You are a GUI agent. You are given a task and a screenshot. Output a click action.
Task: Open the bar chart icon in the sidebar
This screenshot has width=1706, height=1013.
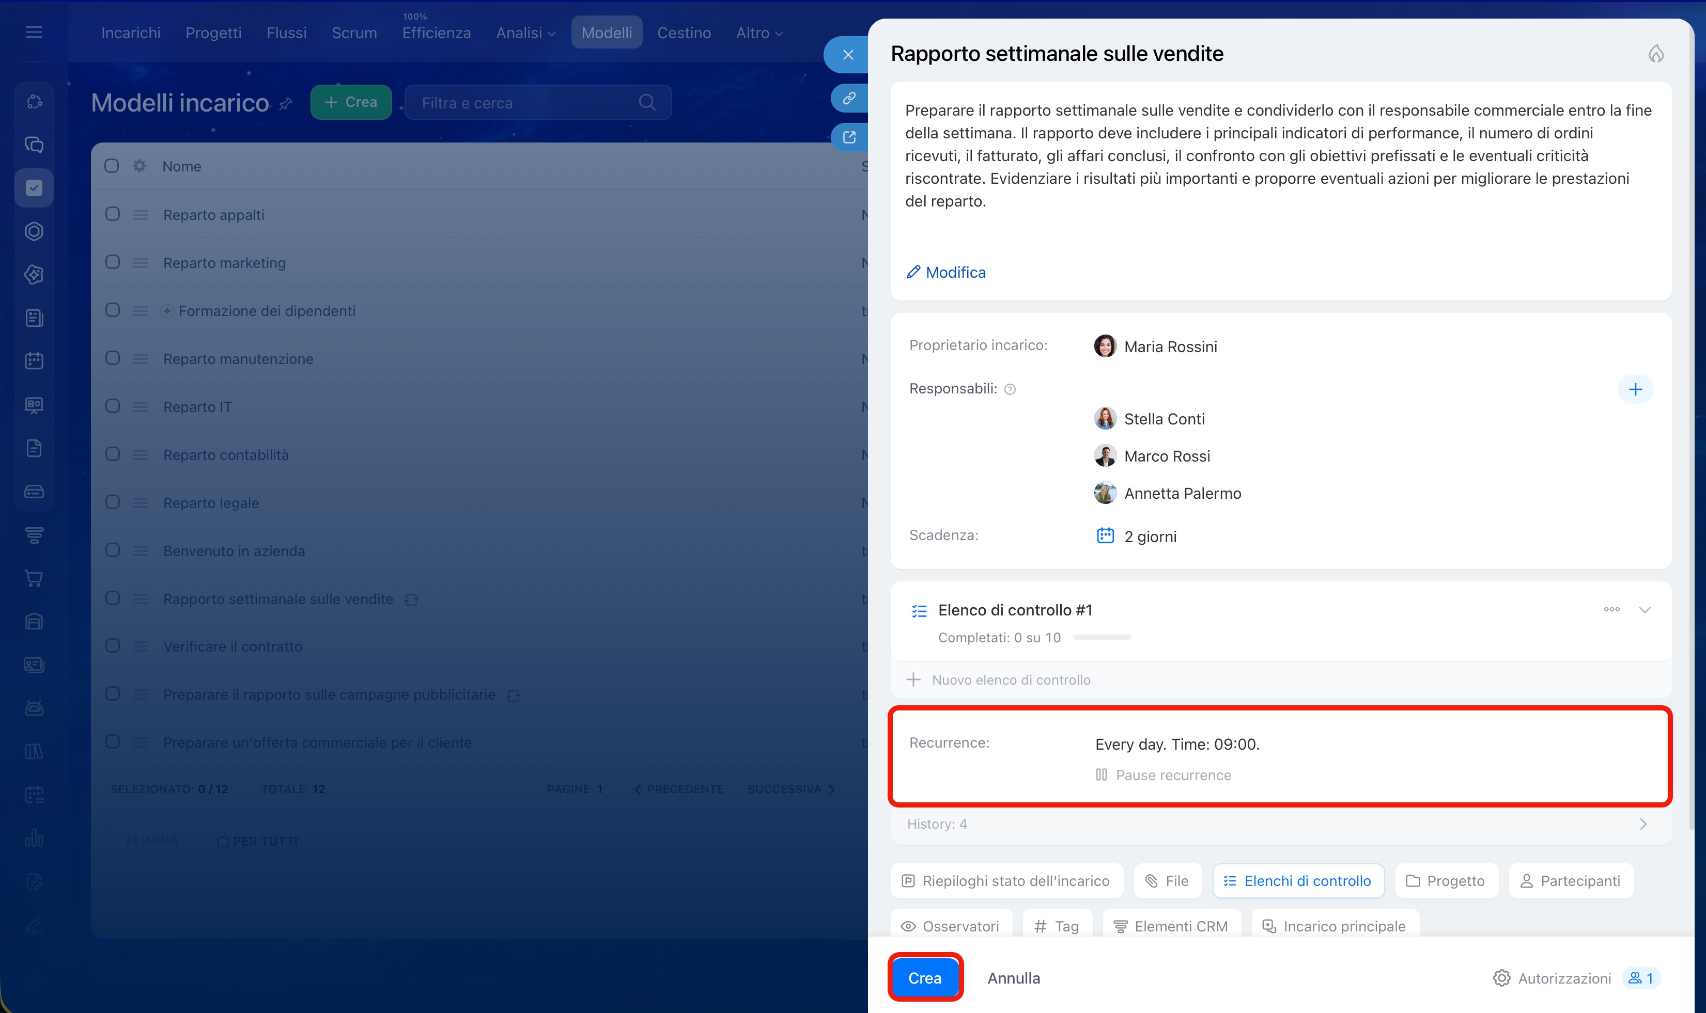pos(34,837)
